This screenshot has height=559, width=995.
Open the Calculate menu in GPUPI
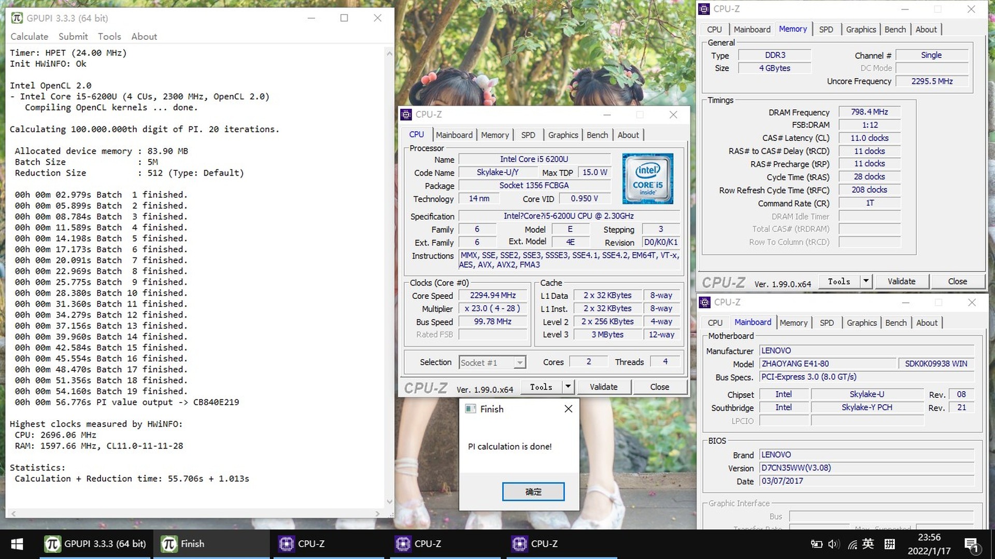click(29, 36)
